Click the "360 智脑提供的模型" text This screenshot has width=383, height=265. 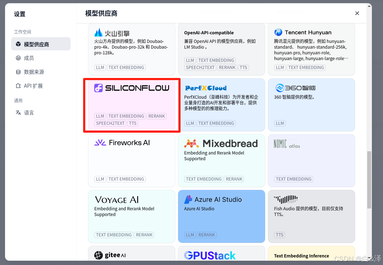(x=295, y=97)
